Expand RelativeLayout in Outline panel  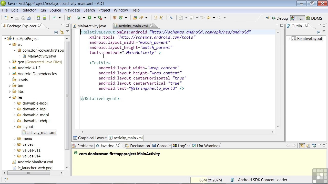289,38
